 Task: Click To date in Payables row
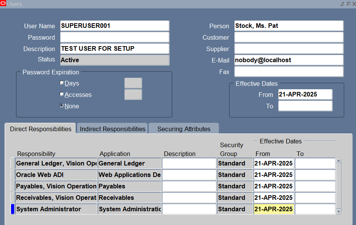315,186
